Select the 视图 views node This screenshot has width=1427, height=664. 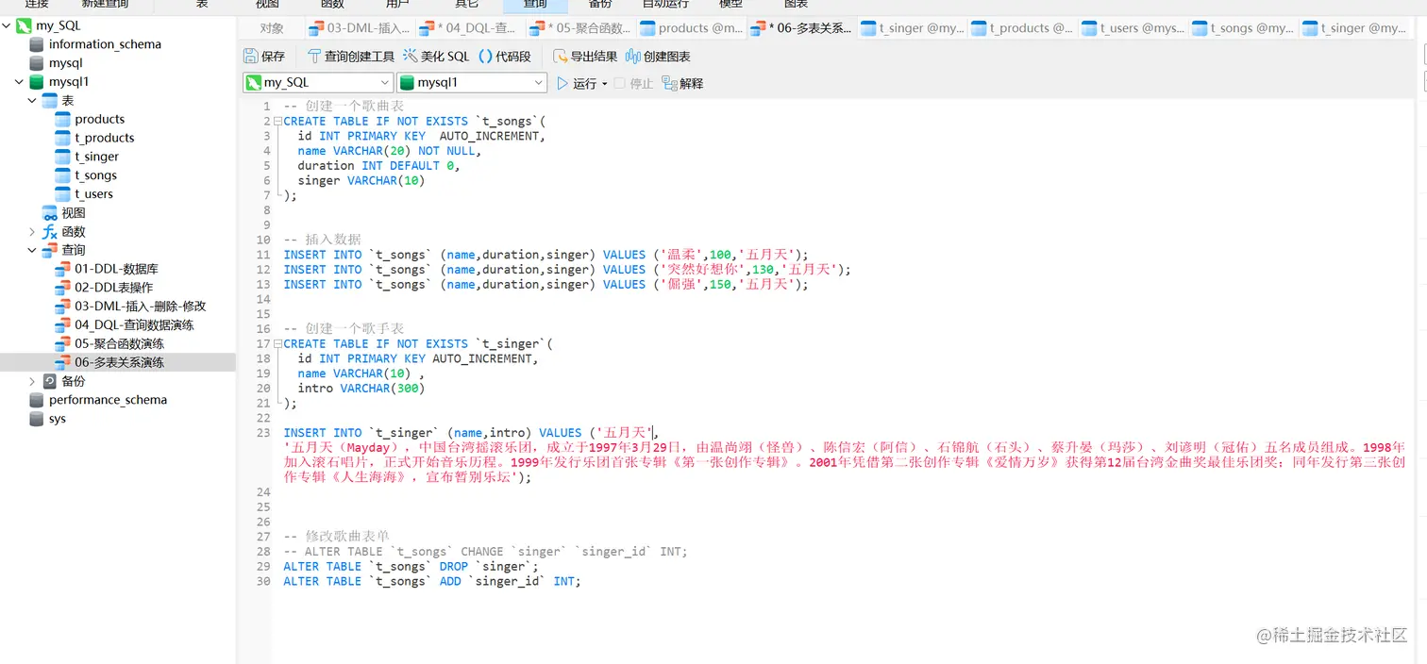click(x=74, y=213)
